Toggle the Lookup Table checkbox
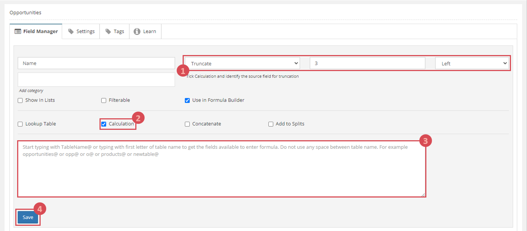 20,124
